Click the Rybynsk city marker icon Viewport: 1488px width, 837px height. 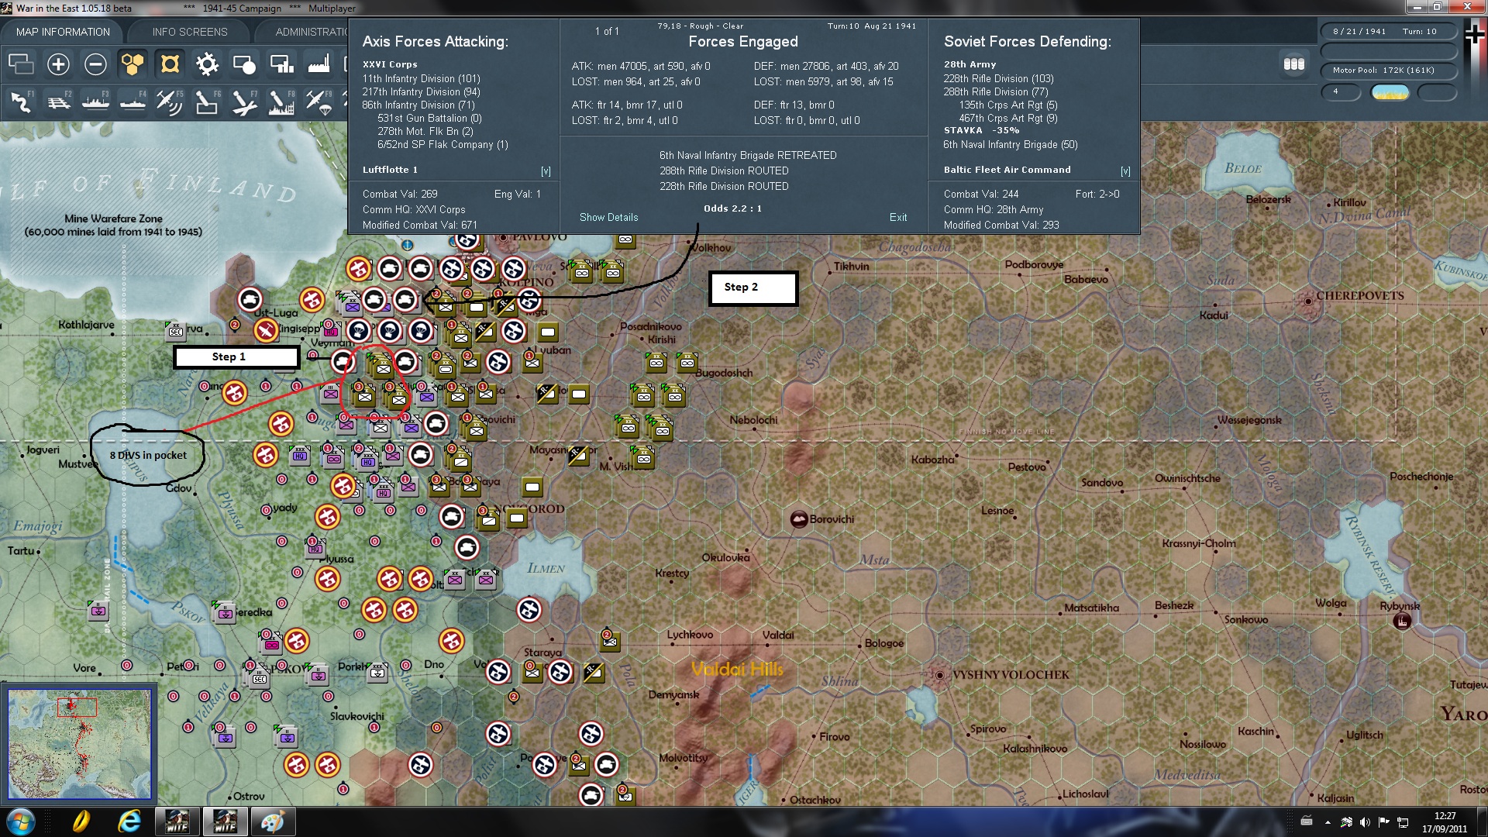[1401, 621]
